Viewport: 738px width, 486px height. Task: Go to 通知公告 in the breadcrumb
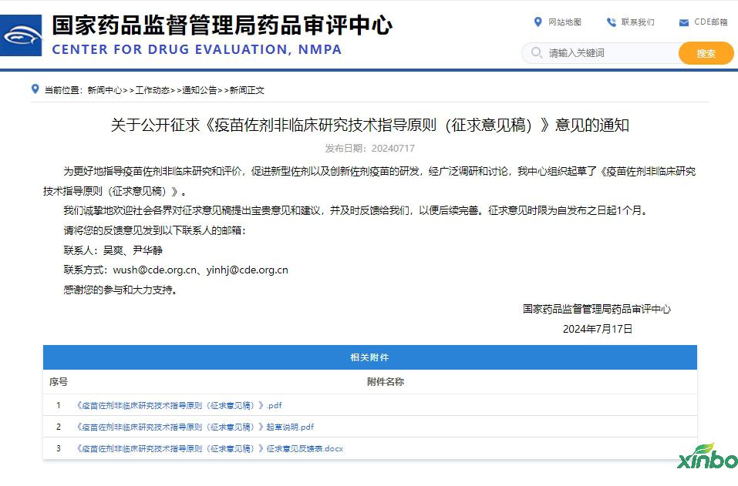200,90
